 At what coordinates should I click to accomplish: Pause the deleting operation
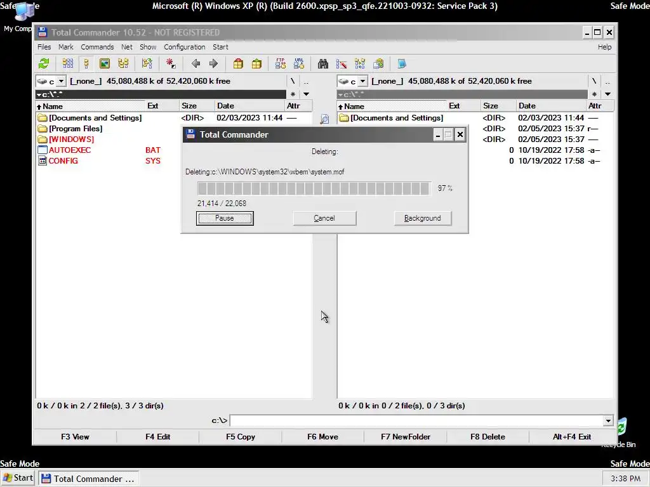click(x=225, y=218)
